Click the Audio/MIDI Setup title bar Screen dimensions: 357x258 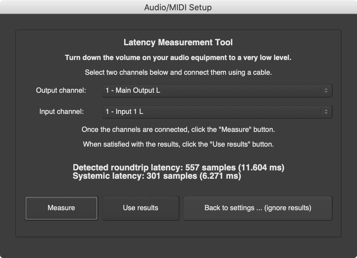coord(178,7)
